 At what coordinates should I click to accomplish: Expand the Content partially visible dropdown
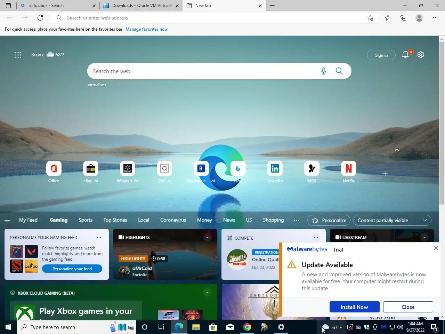tap(392, 220)
